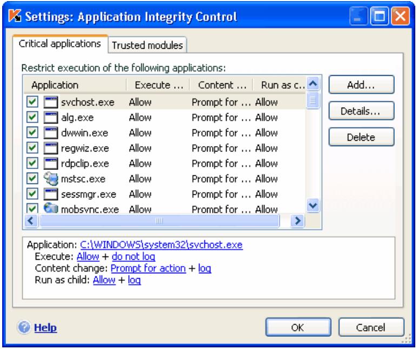Click the vertical scrollbar down arrow
The height and width of the screenshot is (349, 418).
tap(313, 206)
